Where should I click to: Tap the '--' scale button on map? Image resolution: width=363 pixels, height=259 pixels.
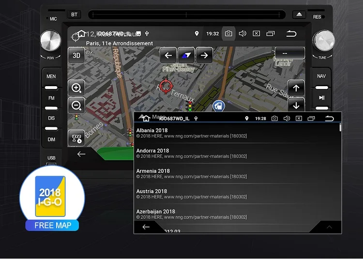point(290,53)
